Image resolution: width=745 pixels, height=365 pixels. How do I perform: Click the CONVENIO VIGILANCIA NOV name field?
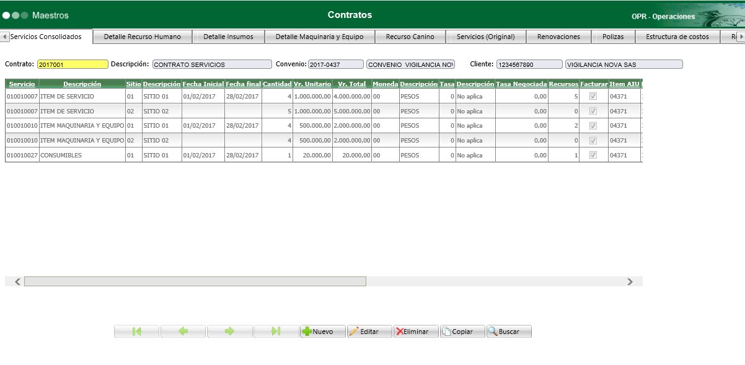click(x=411, y=64)
